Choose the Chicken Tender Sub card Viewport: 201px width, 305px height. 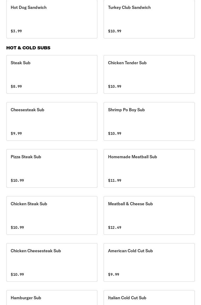[149, 74]
